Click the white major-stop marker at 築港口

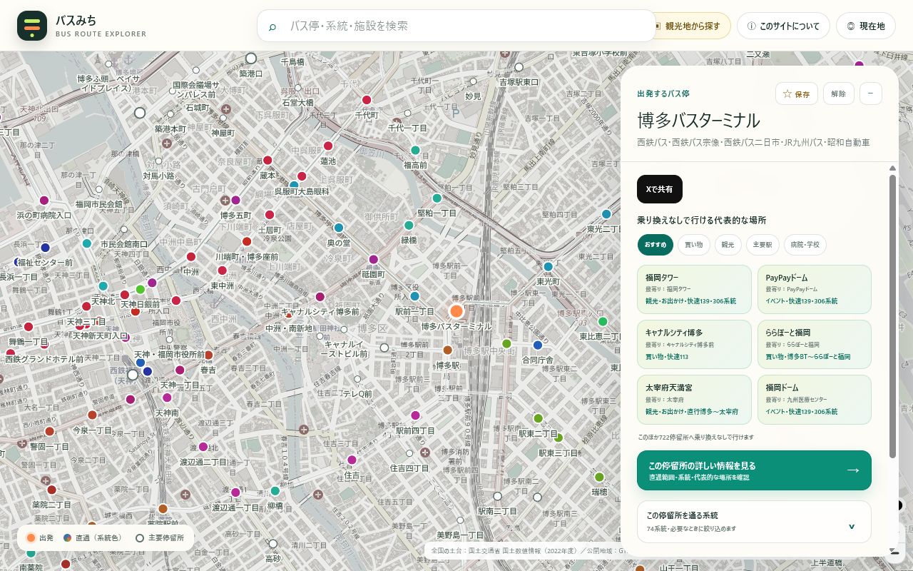tap(251, 59)
